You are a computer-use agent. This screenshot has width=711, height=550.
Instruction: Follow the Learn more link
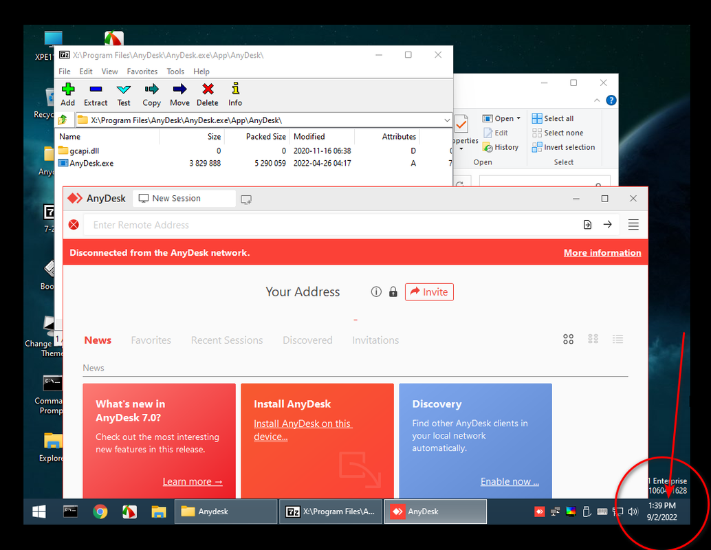click(x=193, y=481)
